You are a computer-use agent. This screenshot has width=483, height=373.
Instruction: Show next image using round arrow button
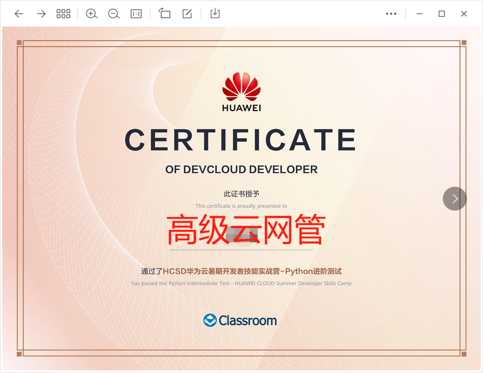[x=455, y=199]
